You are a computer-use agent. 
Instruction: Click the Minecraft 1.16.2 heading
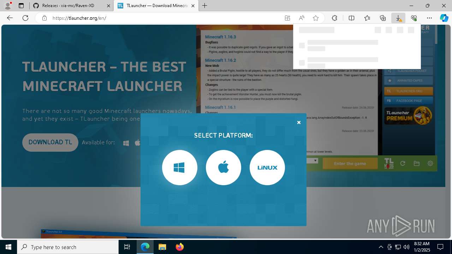click(220, 60)
